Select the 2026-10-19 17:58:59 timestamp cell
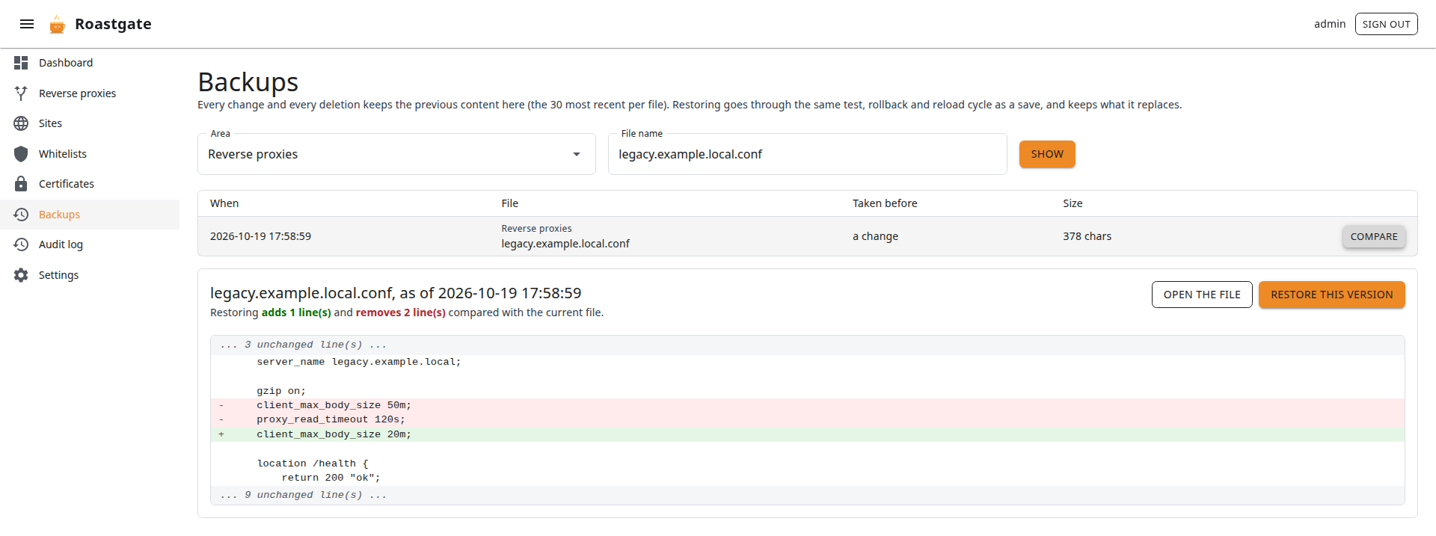The width and height of the screenshot is (1436, 536). tap(260, 236)
